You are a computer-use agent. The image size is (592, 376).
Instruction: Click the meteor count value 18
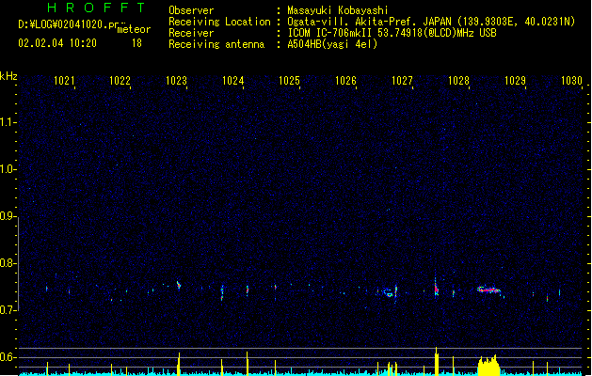(x=136, y=43)
